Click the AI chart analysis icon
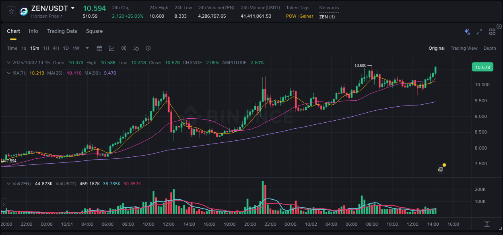Viewport: 503px width, 235px height. point(467,31)
